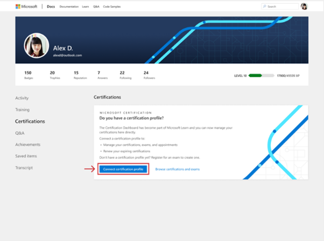This screenshot has width=324, height=241.
Task: Open the Learn menu item
Action: point(86,6)
